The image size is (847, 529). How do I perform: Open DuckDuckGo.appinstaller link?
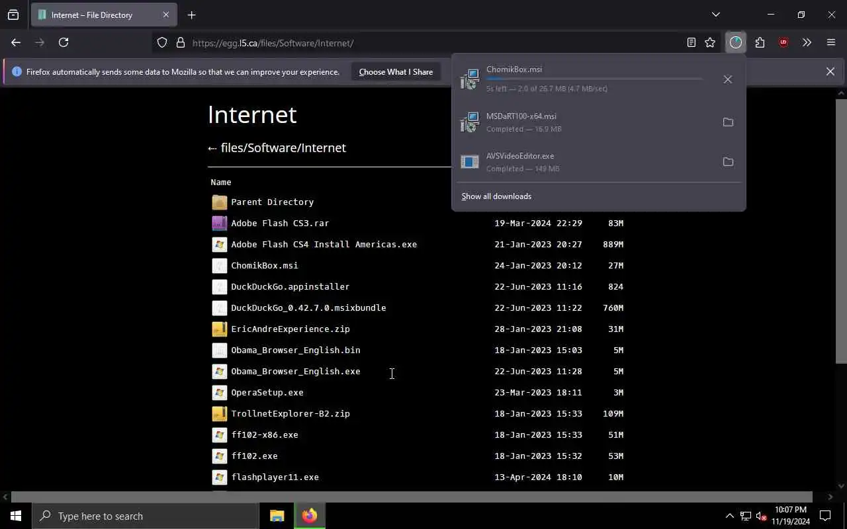point(290,286)
